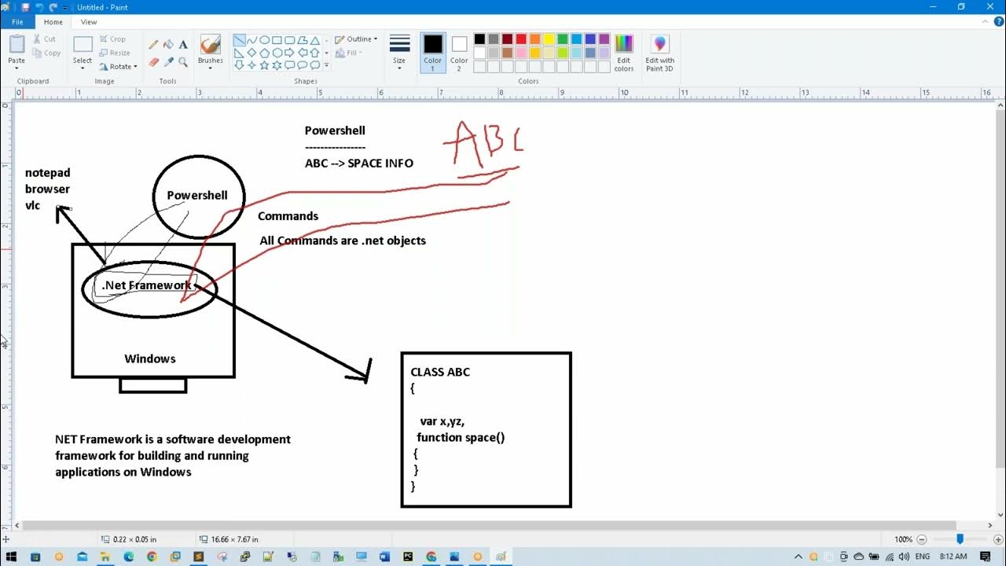Choose the Line shape

pyautogui.click(x=240, y=40)
